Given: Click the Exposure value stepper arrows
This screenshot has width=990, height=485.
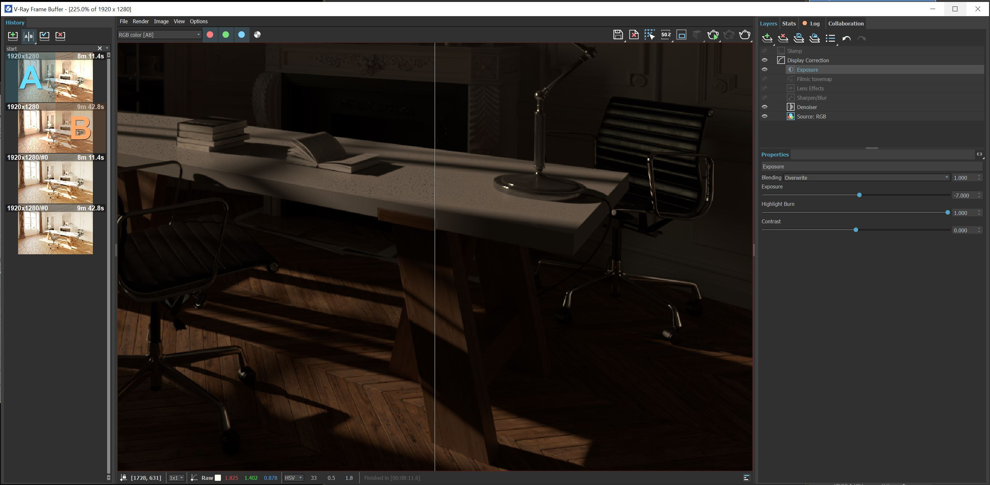Looking at the screenshot, I should click(x=979, y=195).
